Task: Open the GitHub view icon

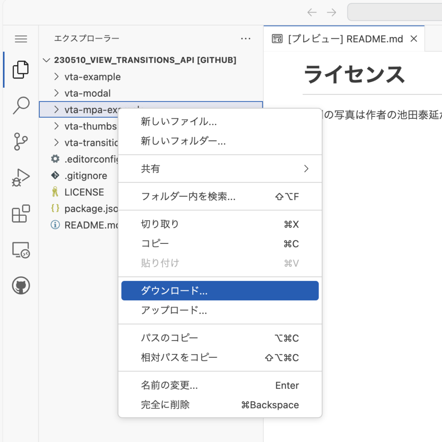Action: [21, 286]
